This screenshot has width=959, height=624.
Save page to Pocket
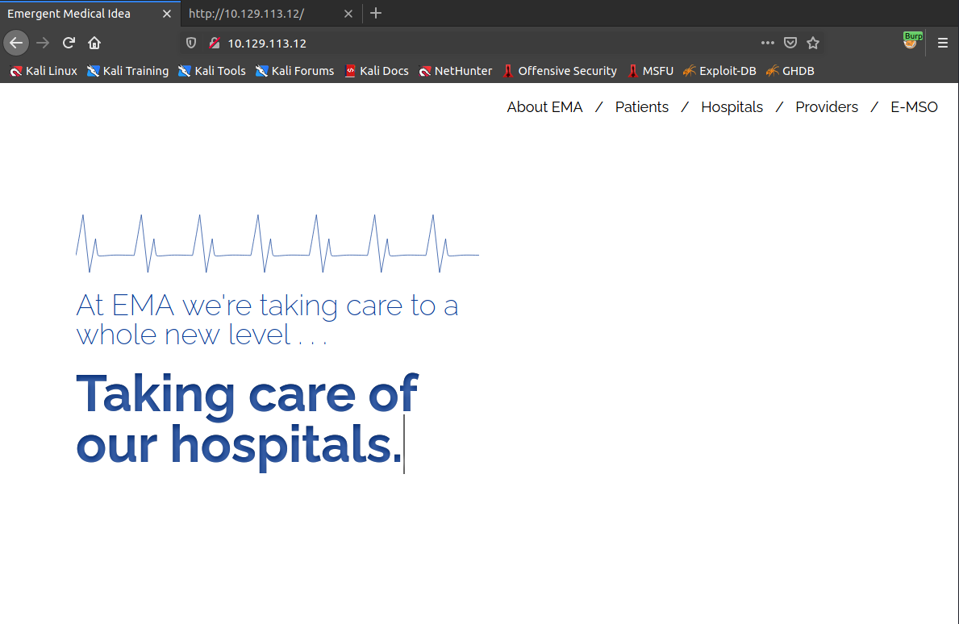tap(790, 43)
